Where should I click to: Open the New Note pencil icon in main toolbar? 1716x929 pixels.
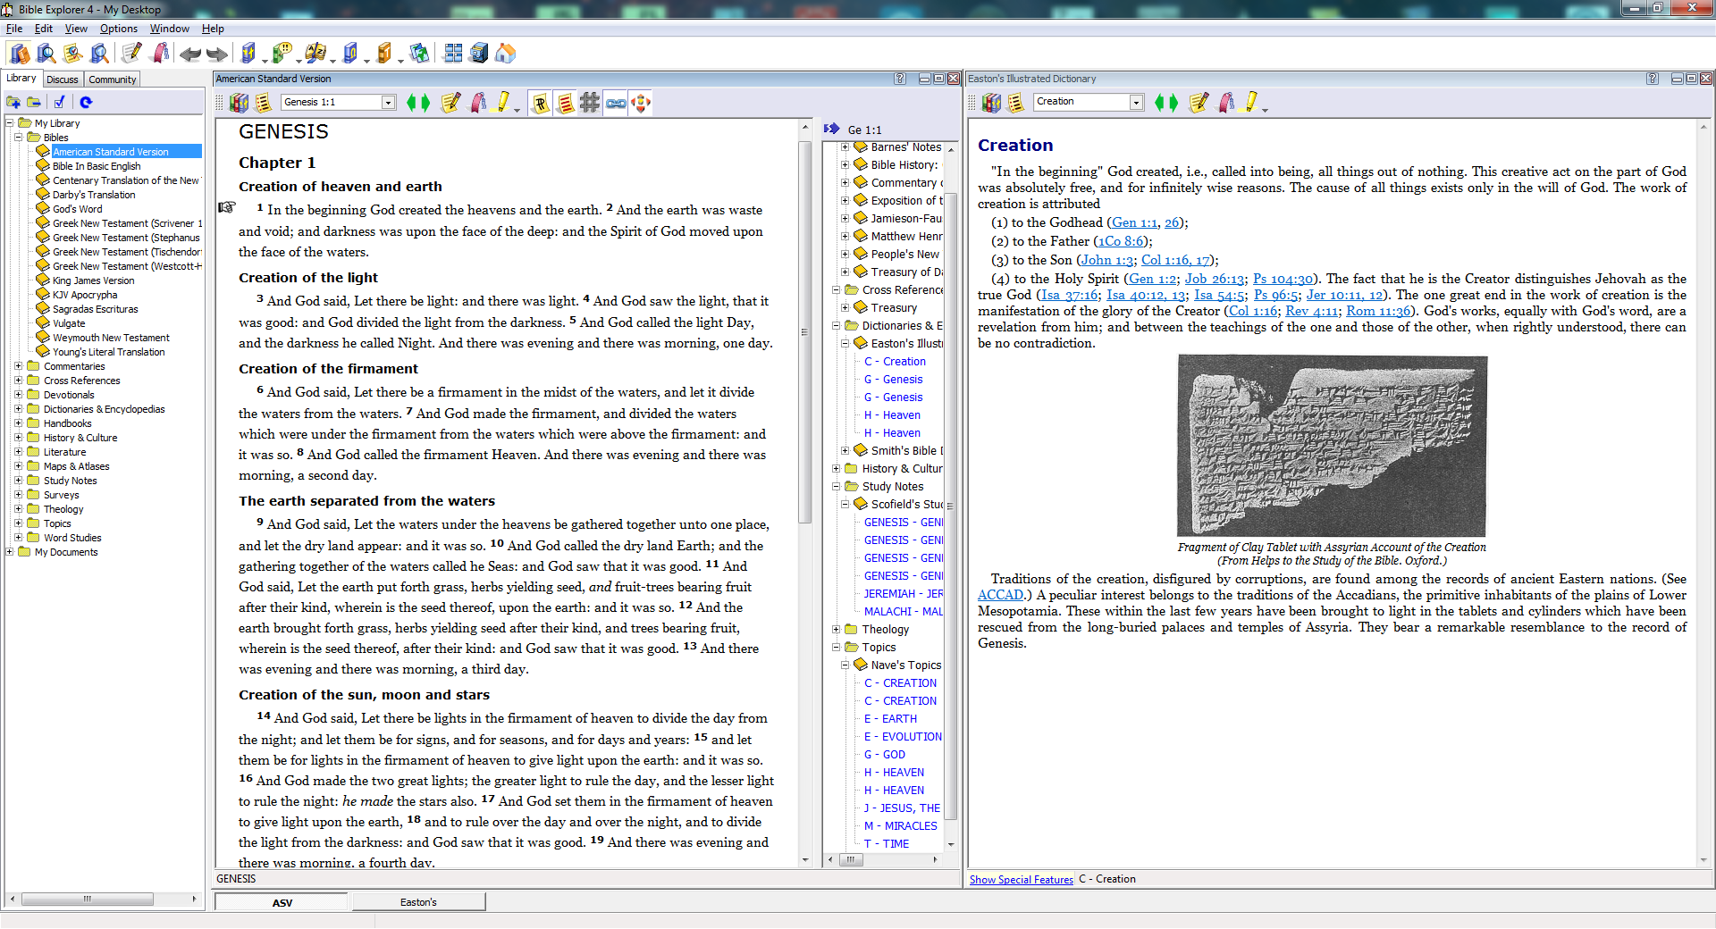click(x=131, y=54)
